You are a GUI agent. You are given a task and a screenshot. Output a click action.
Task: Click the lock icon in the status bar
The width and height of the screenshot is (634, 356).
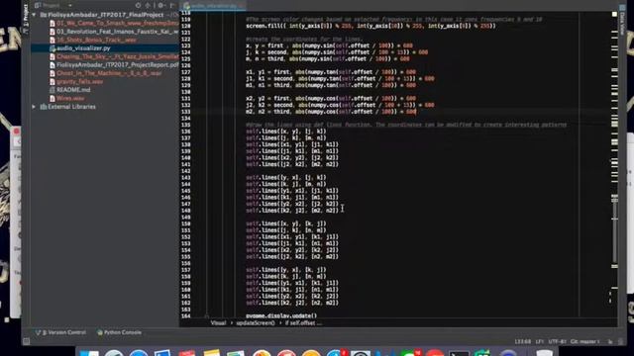pos(610,342)
